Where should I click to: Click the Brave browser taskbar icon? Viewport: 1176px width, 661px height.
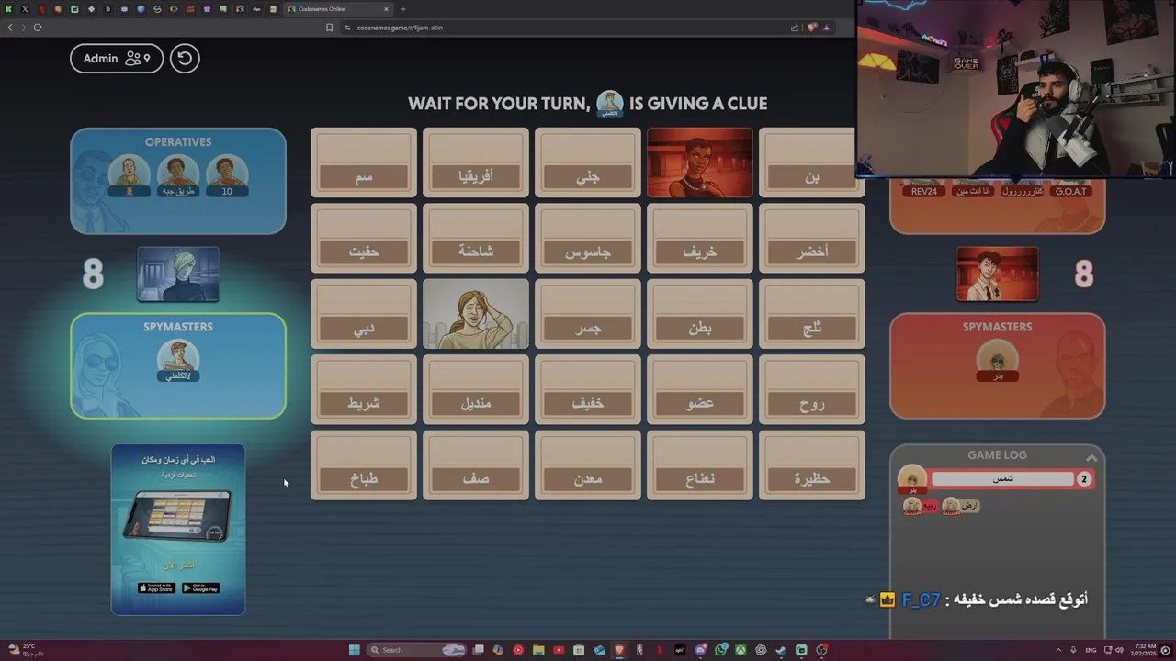pos(619,650)
